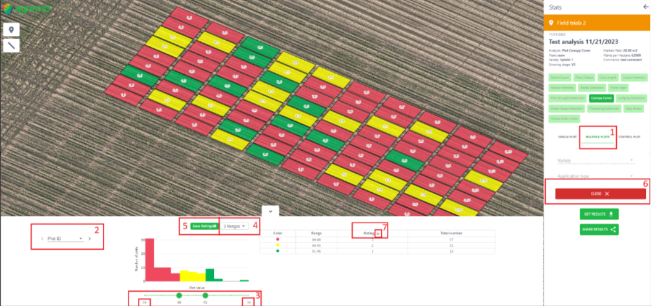Select the line measurement tool
Viewport: 652px width, 306px height.
11,45
